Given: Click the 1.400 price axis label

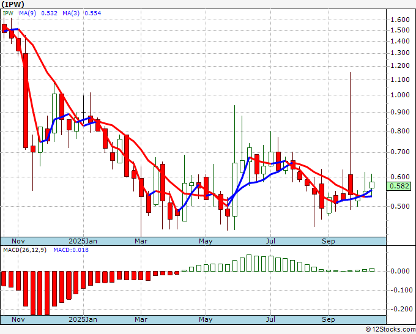Looking at the screenshot, I should pyautogui.click(x=400, y=41).
